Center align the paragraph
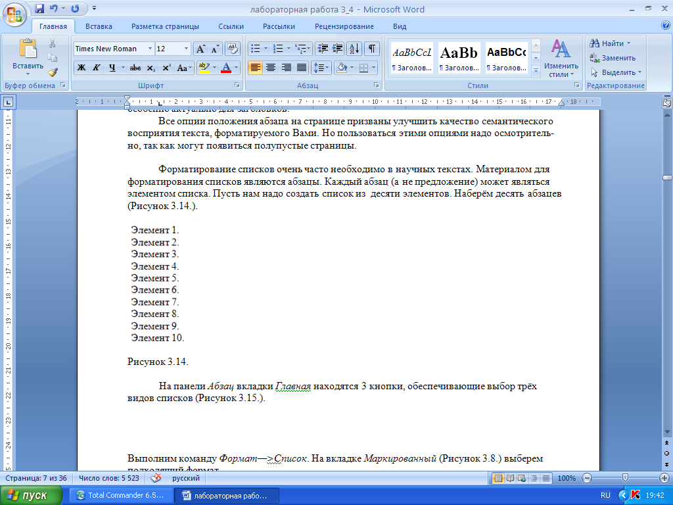Viewport: 673px width, 505px height. click(270, 68)
